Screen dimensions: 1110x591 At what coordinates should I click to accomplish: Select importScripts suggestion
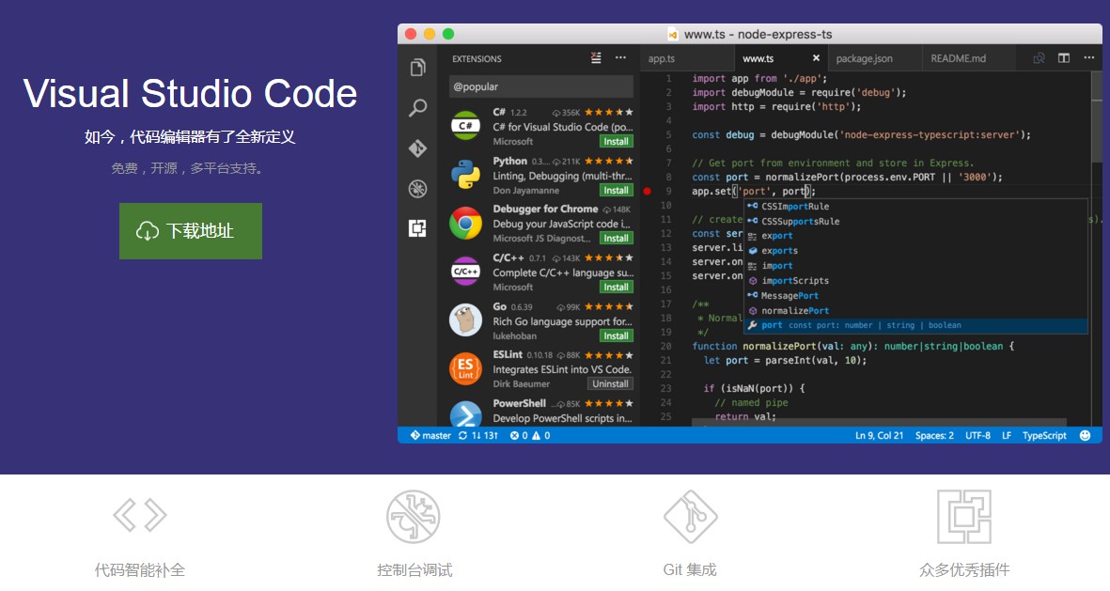click(x=916, y=281)
